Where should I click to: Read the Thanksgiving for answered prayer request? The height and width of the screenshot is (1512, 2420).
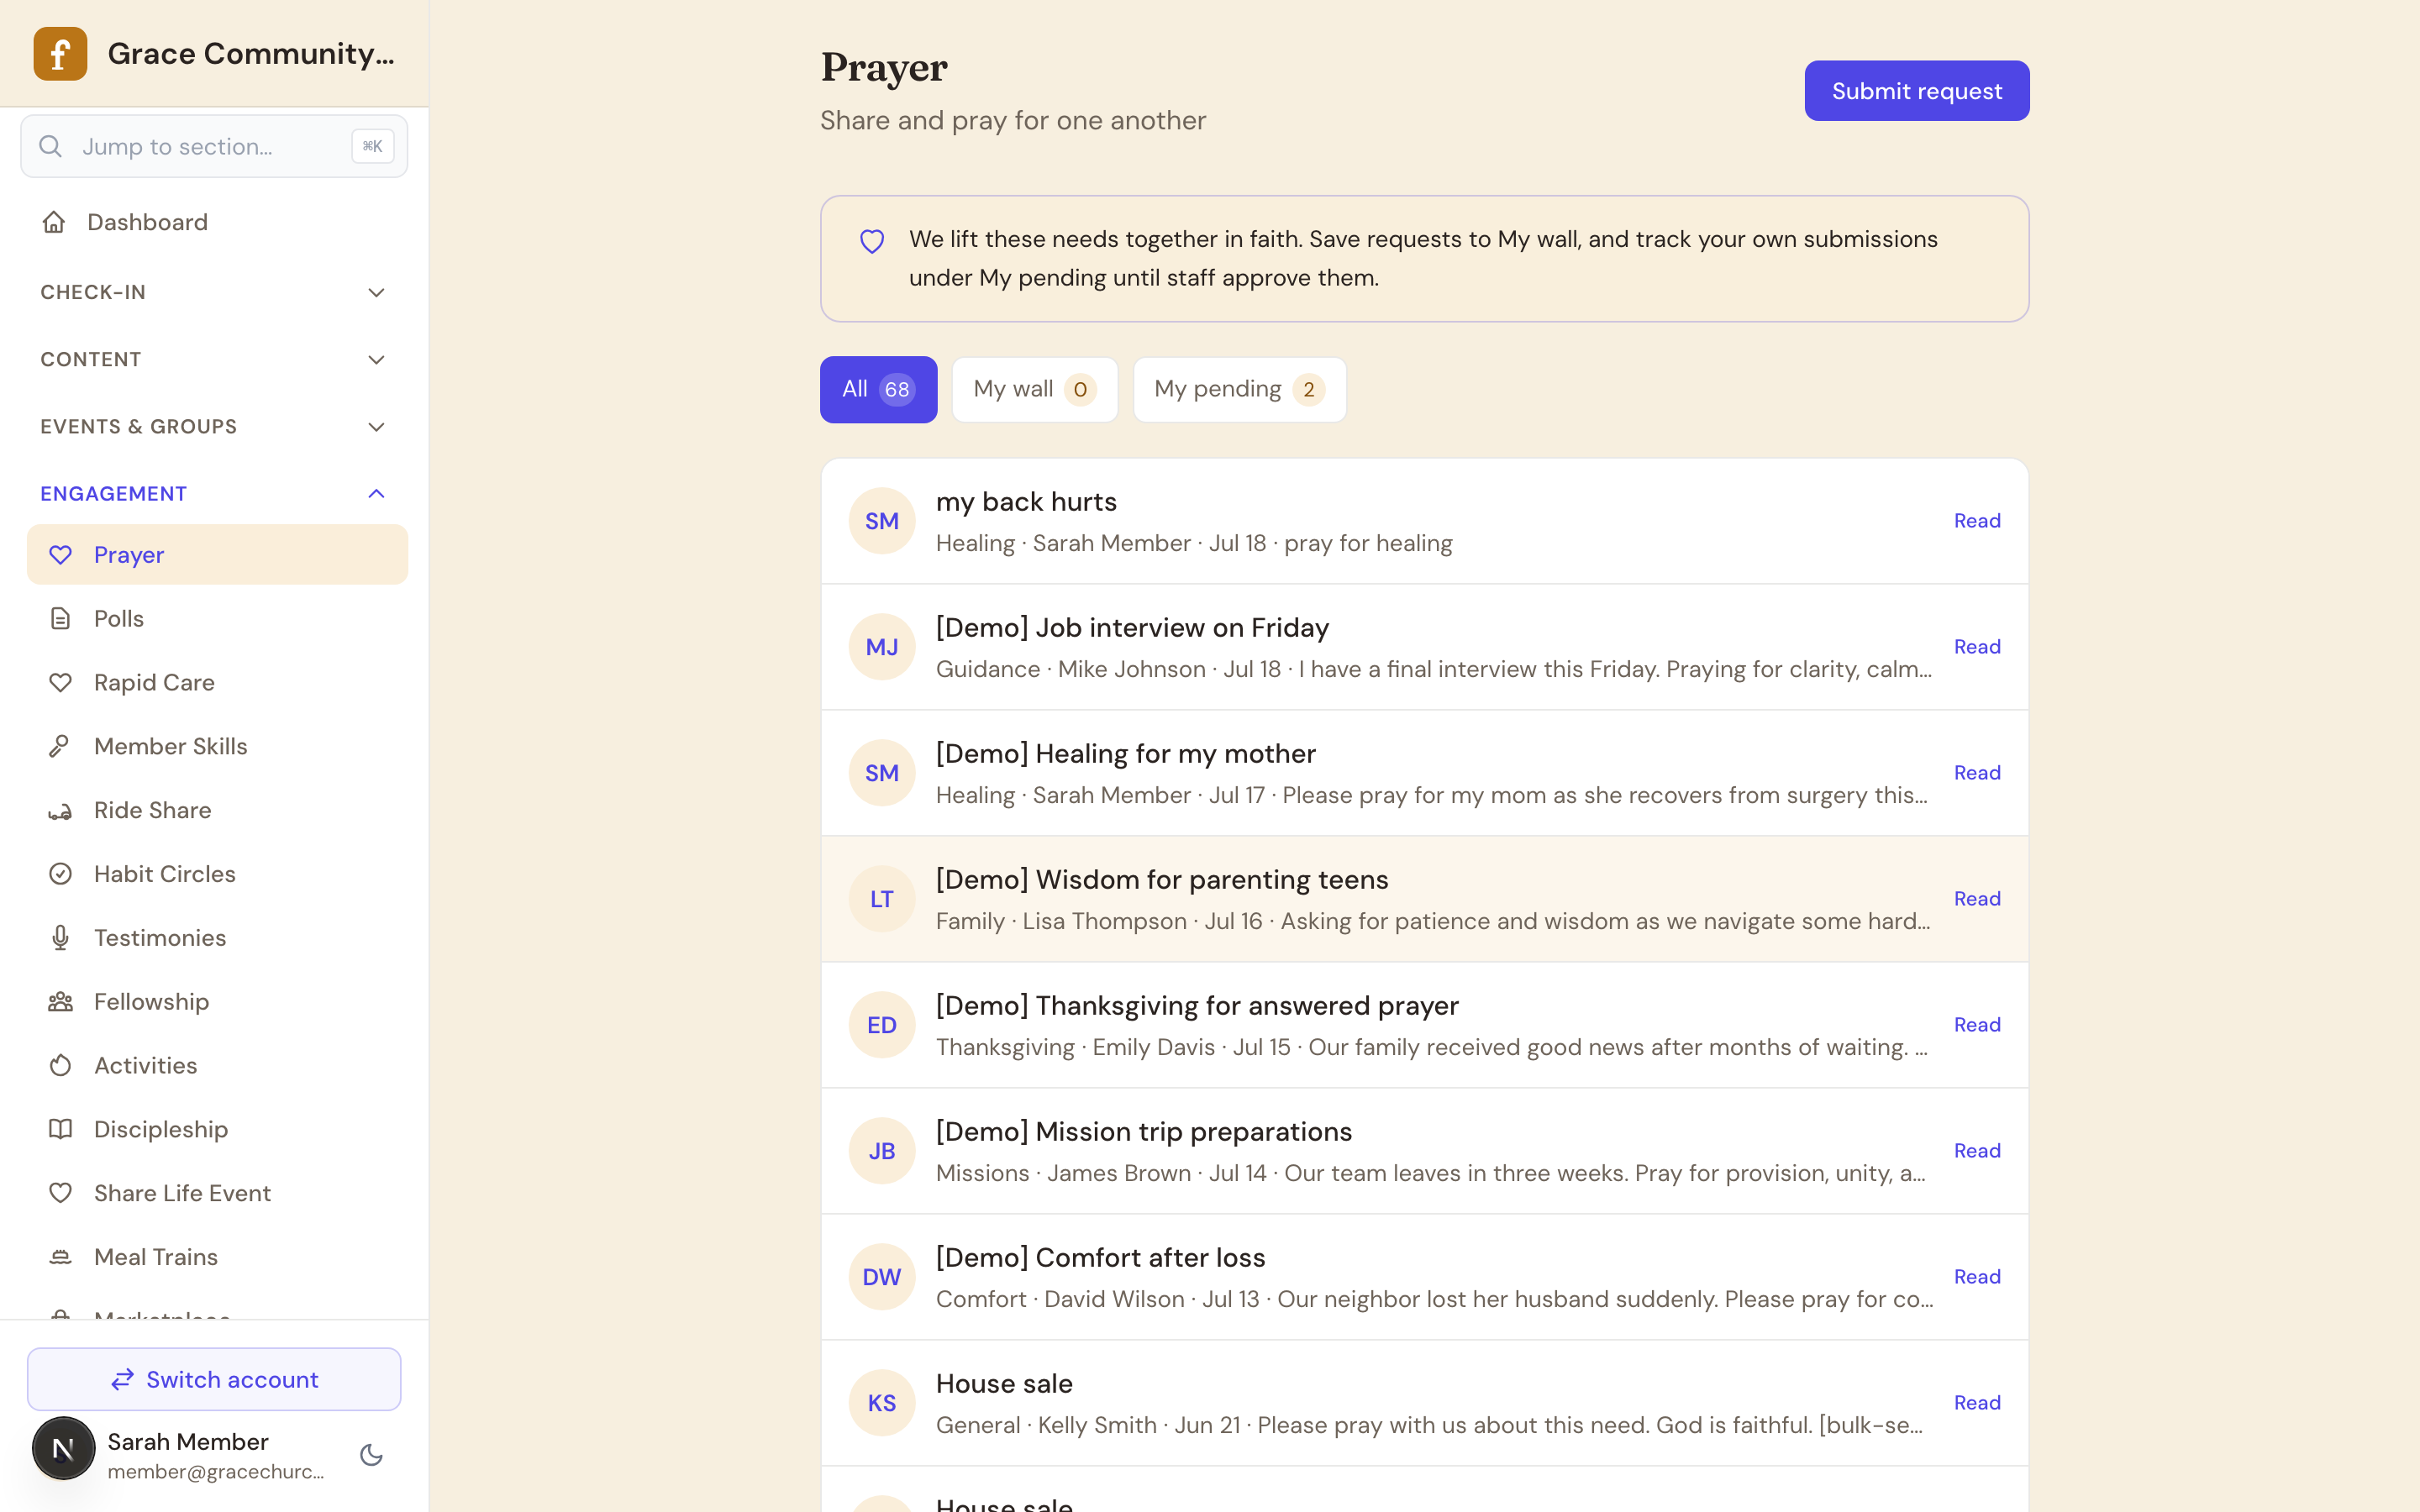(1977, 1025)
